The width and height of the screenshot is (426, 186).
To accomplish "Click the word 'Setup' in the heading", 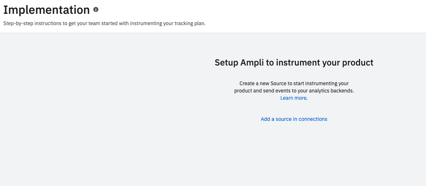I will [226, 63].
